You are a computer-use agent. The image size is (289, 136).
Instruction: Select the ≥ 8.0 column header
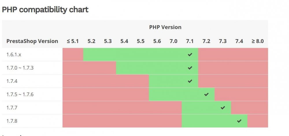[257, 41]
